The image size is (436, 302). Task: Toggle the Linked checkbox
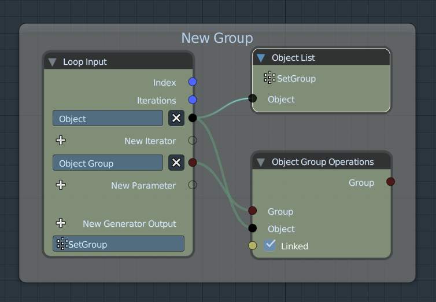(269, 245)
